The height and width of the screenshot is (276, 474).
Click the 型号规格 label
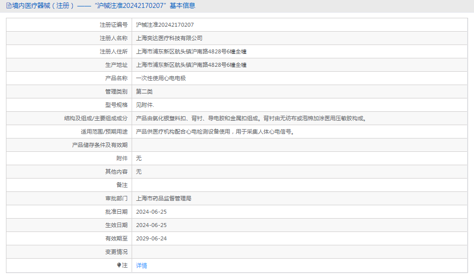click(x=116, y=105)
